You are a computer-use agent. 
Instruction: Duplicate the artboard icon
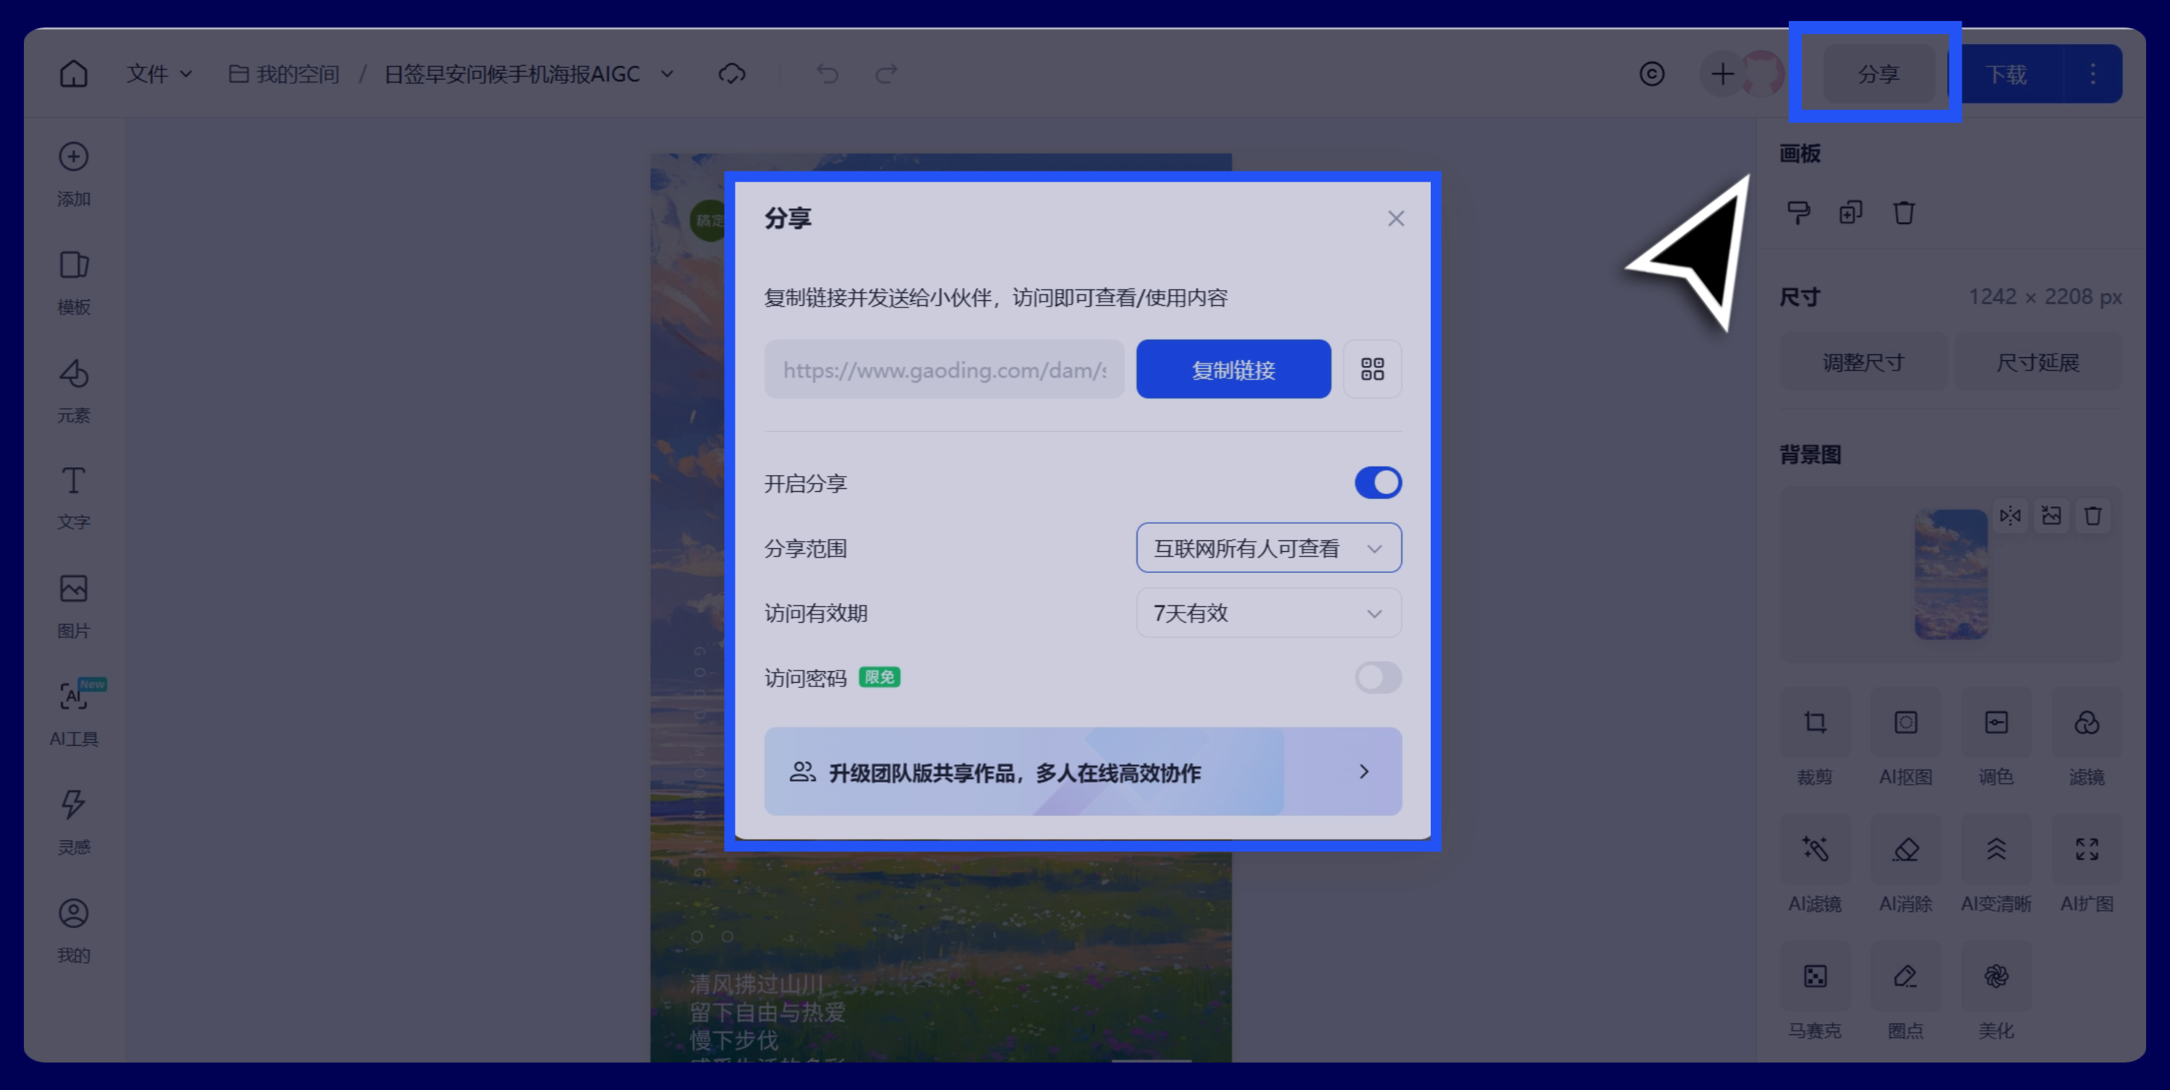point(1851,212)
